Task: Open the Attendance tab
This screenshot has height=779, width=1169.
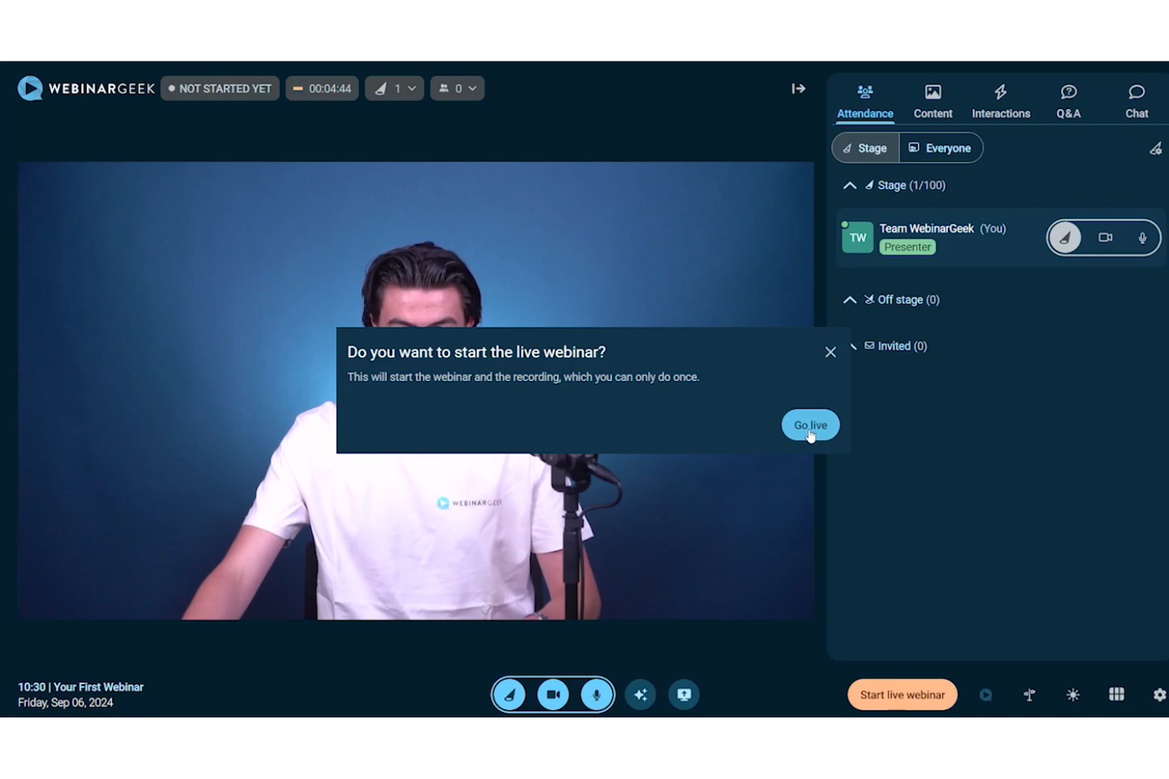Action: pos(864,100)
